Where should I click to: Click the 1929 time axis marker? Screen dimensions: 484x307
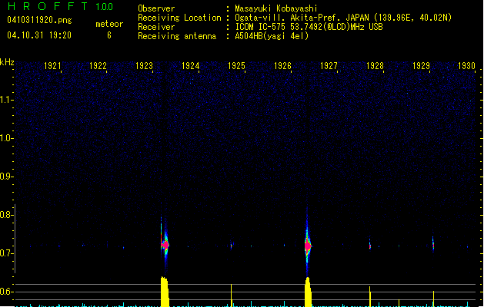421,66
